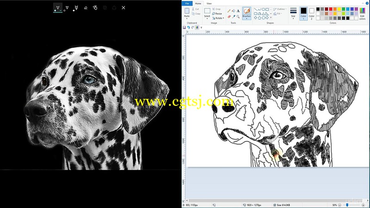Open the shape Fill dropdown
The width and height of the screenshot is (370, 208).
(278, 14)
